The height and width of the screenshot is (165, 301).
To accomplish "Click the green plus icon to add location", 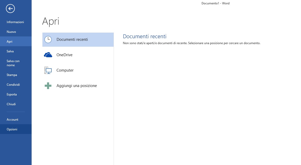I will tap(48, 86).
